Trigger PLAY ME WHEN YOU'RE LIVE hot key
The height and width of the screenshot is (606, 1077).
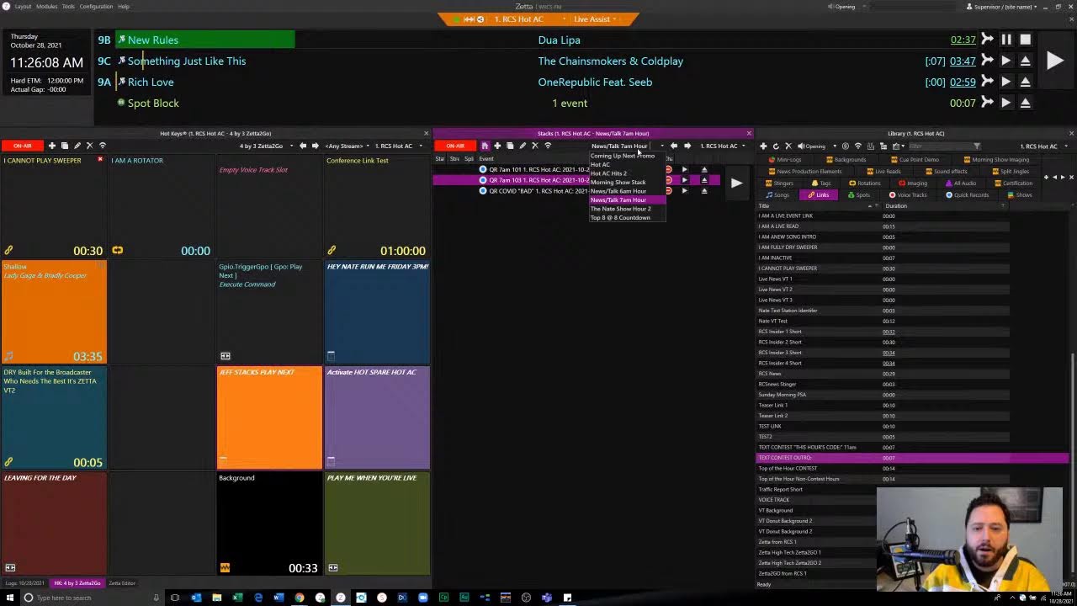point(377,524)
